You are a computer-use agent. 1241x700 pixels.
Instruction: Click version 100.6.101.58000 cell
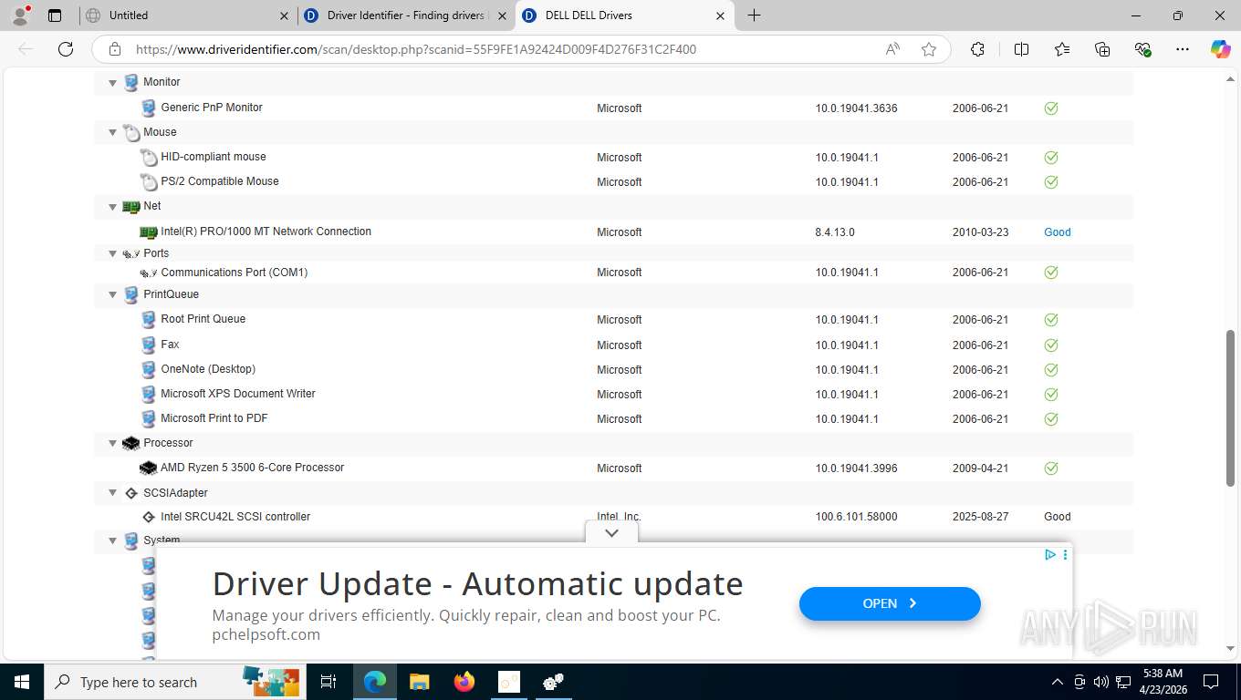point(856,517)
